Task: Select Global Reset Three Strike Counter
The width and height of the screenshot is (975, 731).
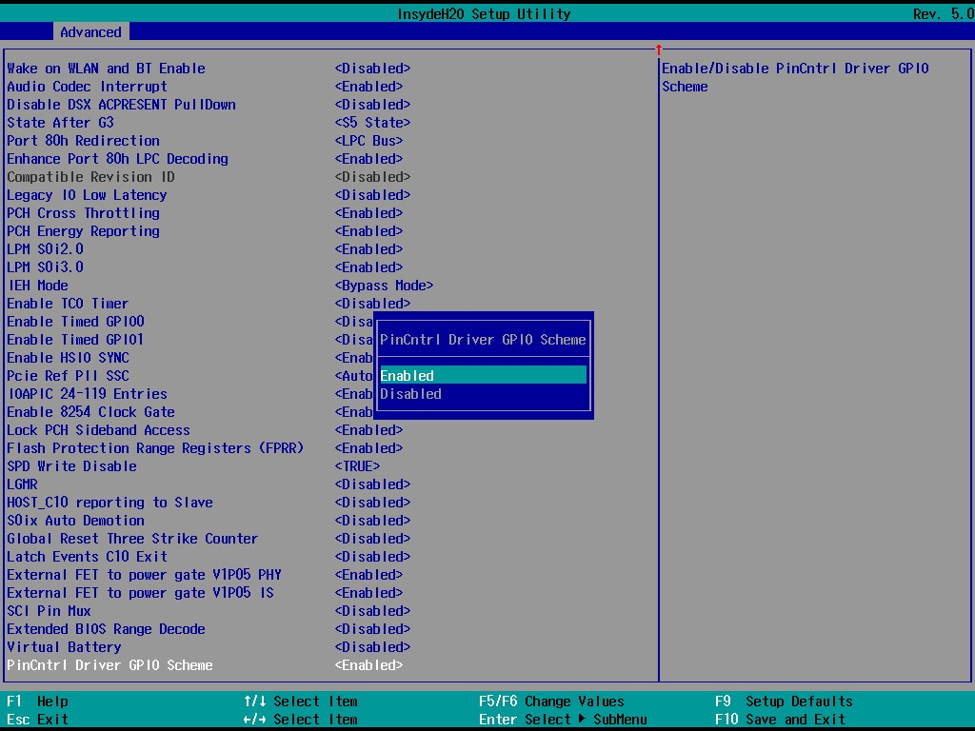Action: pyautogui.click(x=132, y=538)
